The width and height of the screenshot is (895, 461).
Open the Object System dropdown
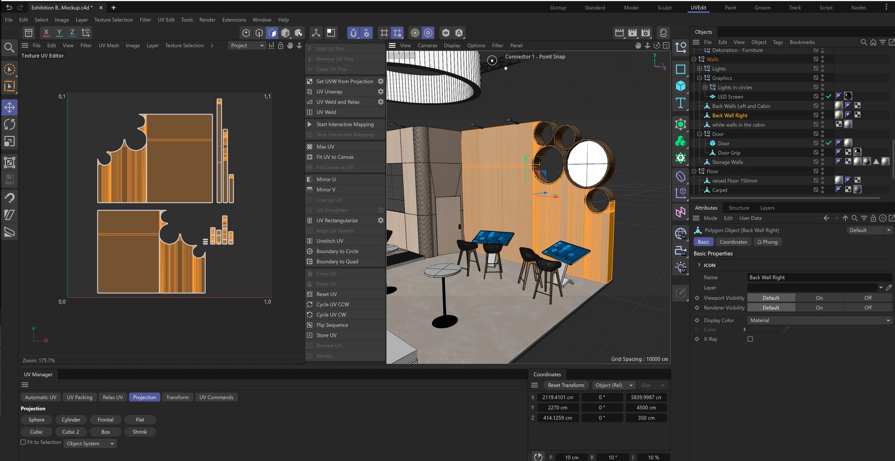click(x=90, y=444)
